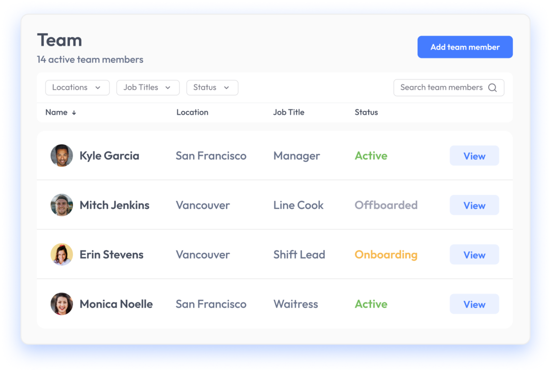The height and width of the screenshot is (372, 551).
Task: Click Monica Noelle's profile avatar
Action: coord(62,304)
